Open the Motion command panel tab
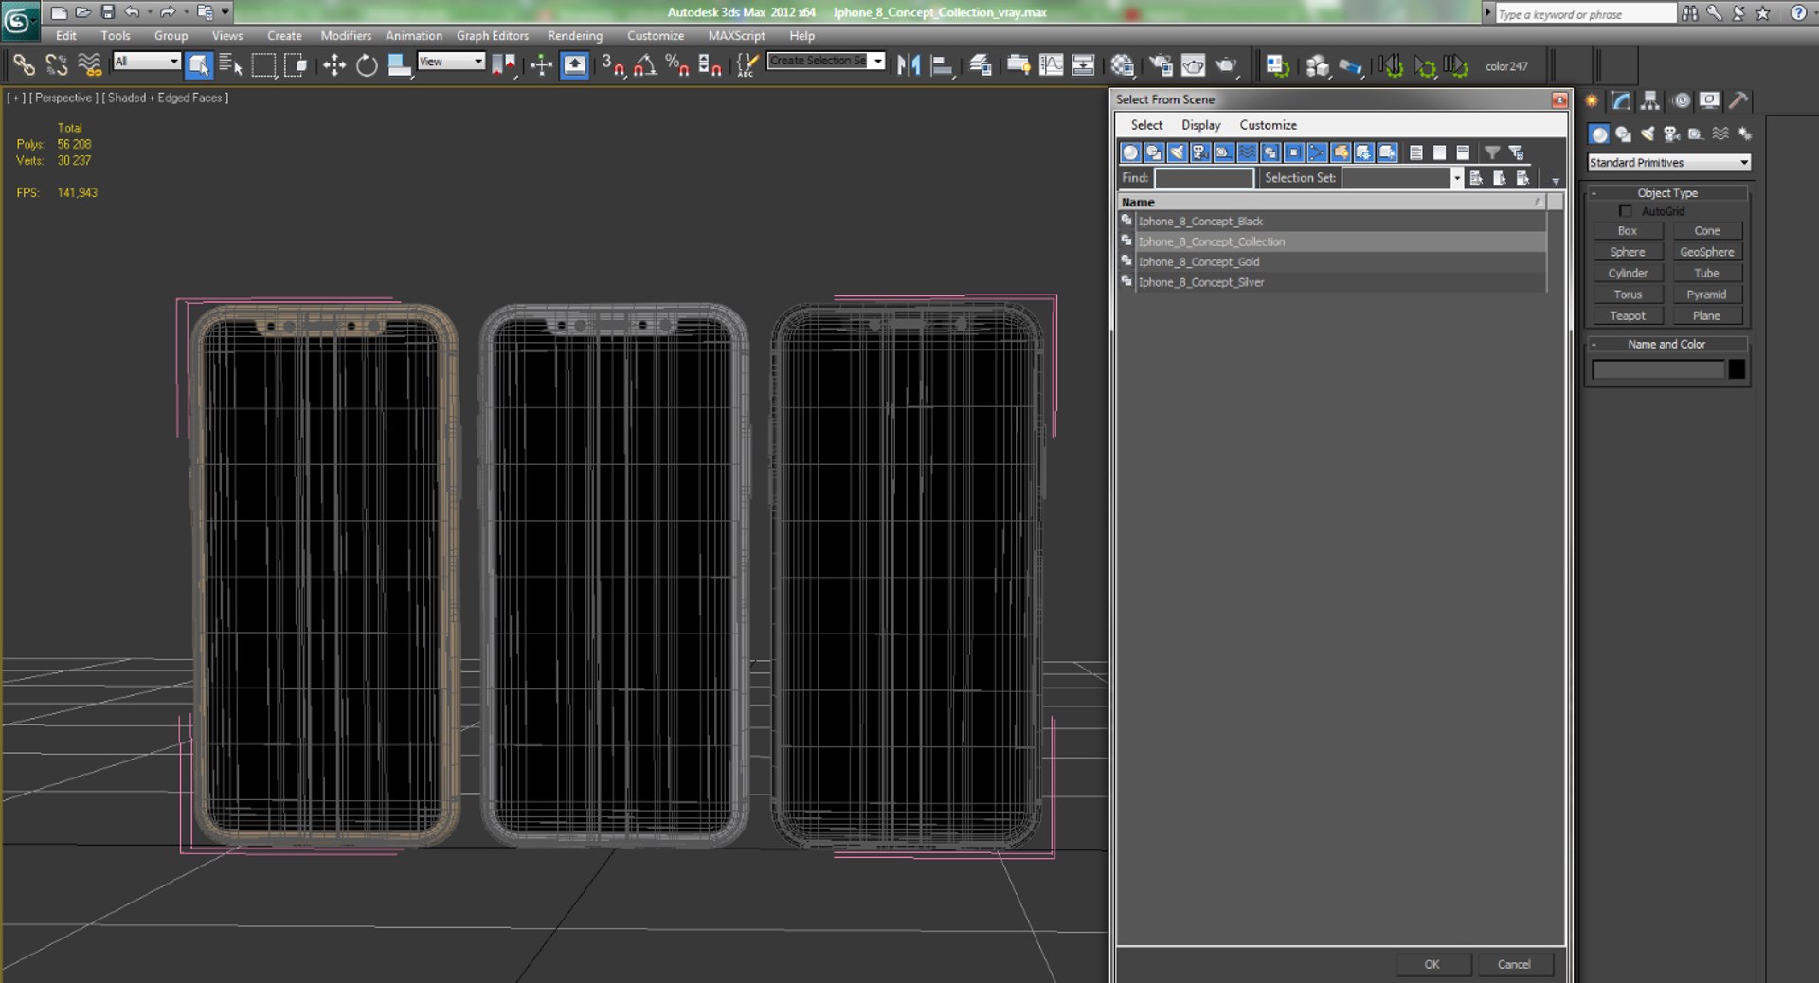The width and height of the screenshot is (1819, 983). pyautogui.click(x=1681, y=100)
